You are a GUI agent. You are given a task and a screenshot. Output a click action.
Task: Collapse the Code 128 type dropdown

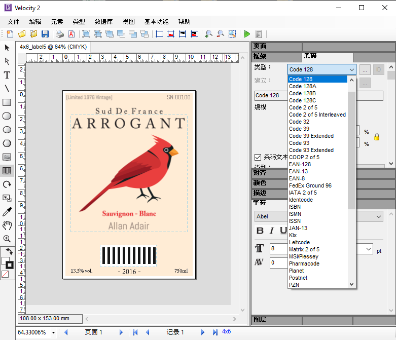(351, 70)
